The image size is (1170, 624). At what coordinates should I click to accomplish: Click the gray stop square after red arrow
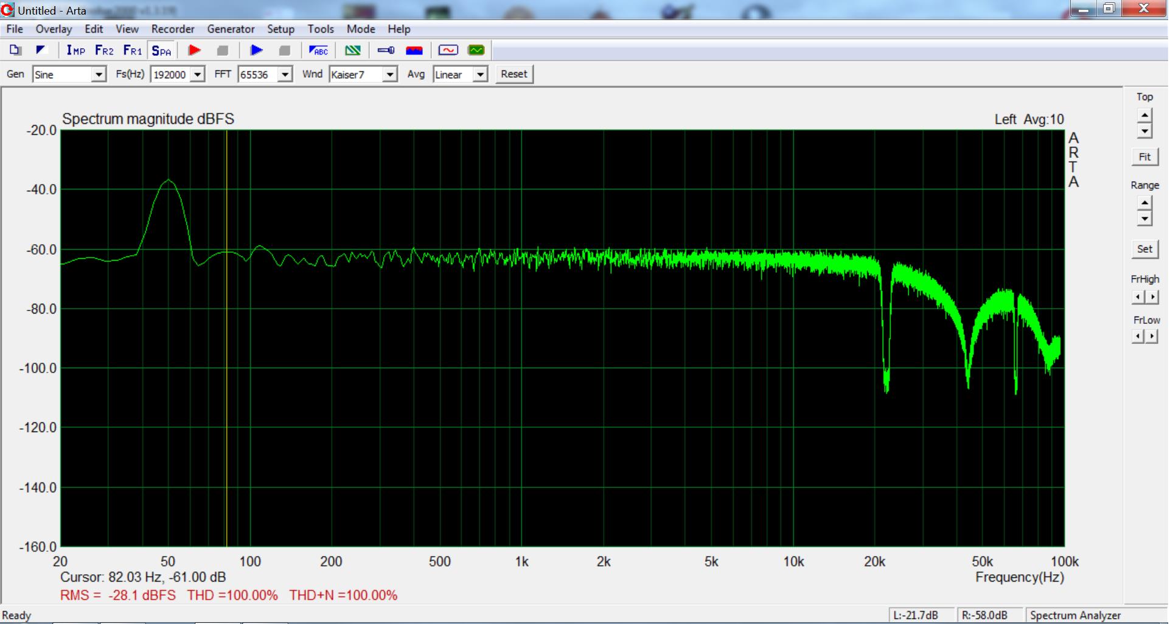[223, 50]
